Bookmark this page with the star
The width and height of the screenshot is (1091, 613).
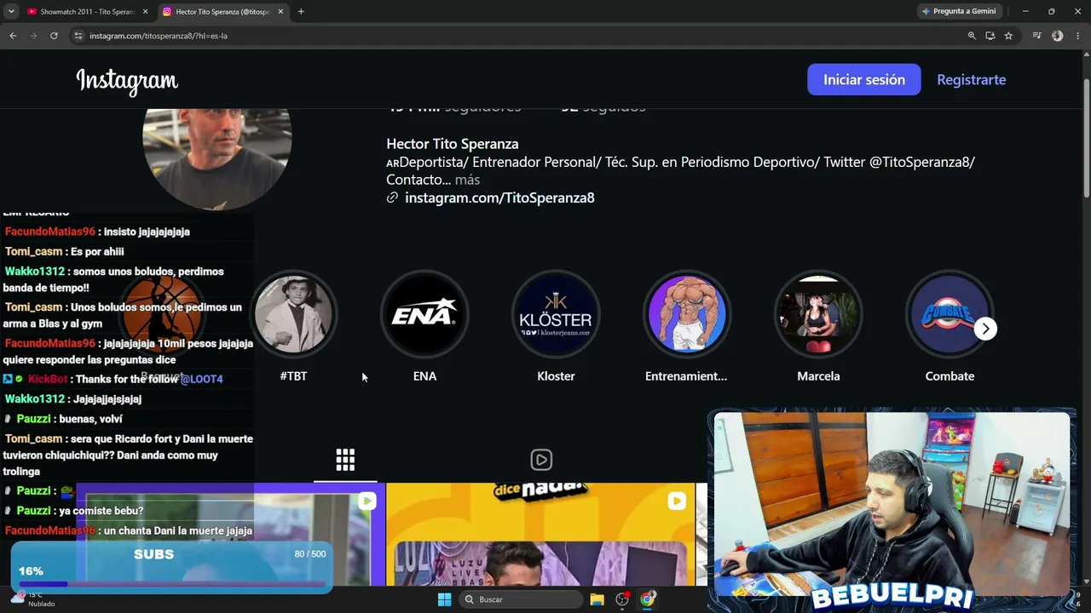[x=1008, y=36]
